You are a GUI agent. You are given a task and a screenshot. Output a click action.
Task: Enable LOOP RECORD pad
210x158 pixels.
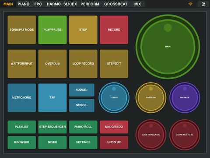(x=83, y=64)
